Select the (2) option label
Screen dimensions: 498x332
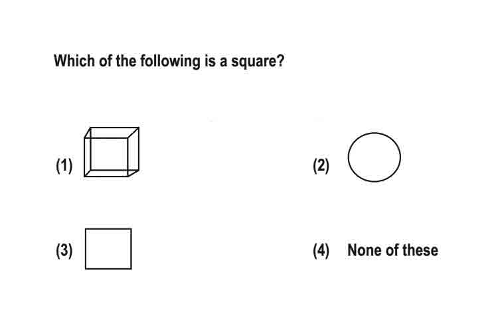coord(321,165)
